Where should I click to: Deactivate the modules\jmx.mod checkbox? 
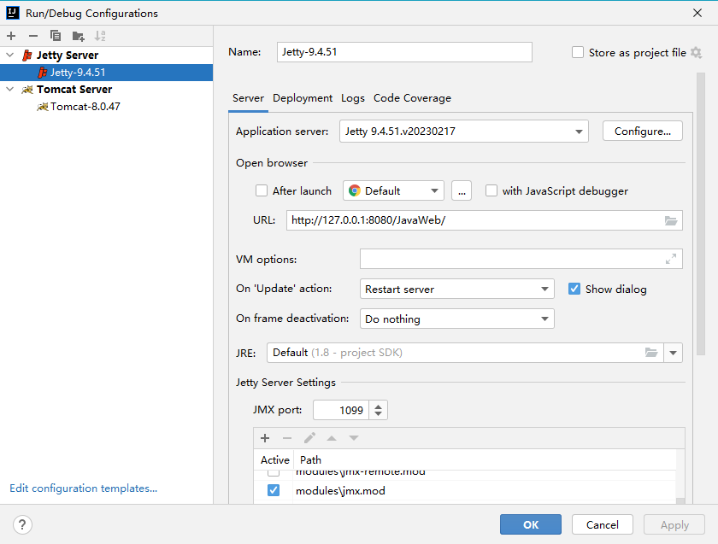(274, 490)
